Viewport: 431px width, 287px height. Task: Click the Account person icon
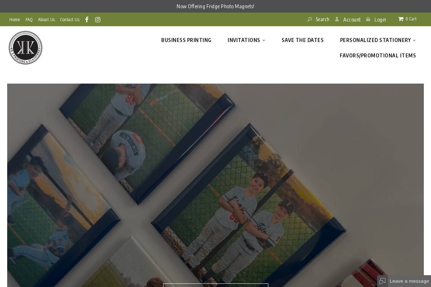[x=337, y=19]
